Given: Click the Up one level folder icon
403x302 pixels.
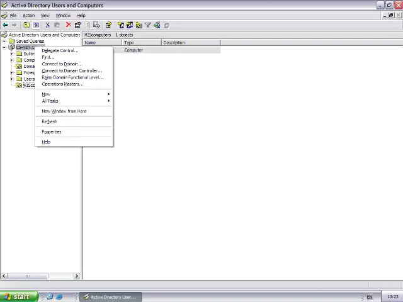Looking at the screenshot, I should [26, 25].
